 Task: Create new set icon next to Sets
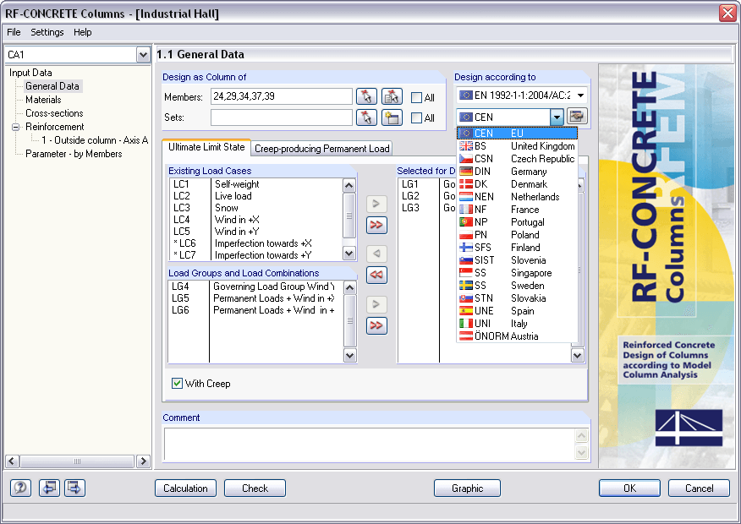[392, 117]
